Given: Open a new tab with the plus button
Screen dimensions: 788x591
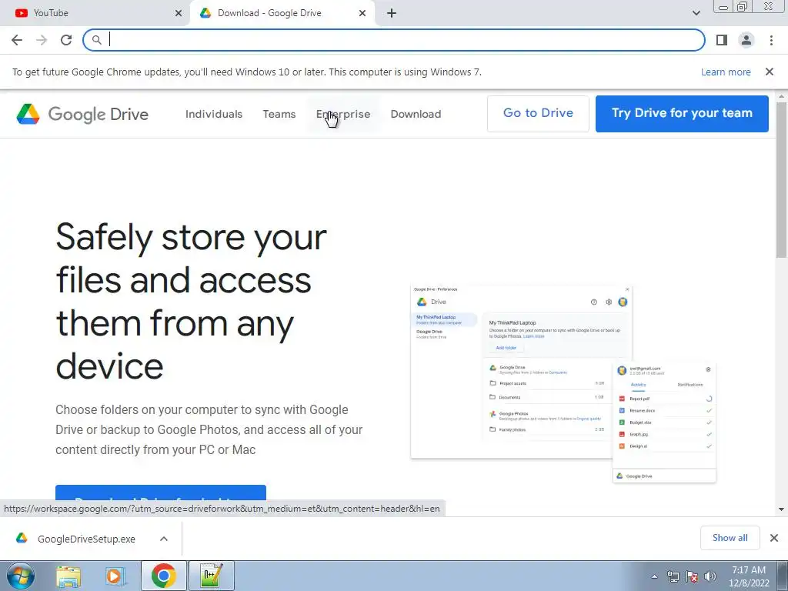Looking at the screenshot, I should (x=392, y=13).
